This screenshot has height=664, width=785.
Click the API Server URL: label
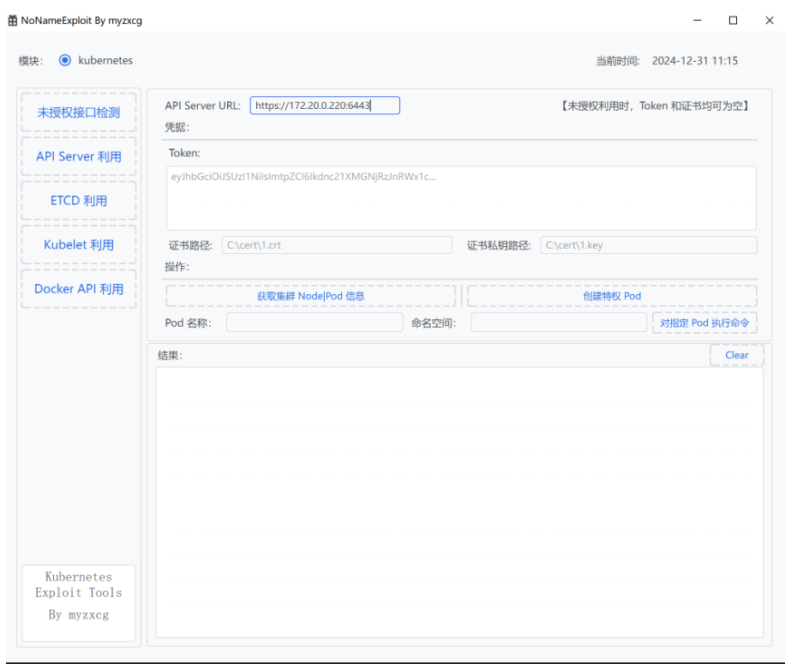coord(203,106)
